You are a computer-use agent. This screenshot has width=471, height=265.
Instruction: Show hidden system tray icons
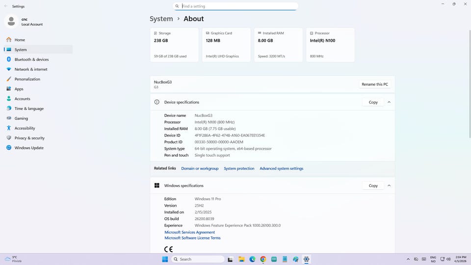click(408, 259)
